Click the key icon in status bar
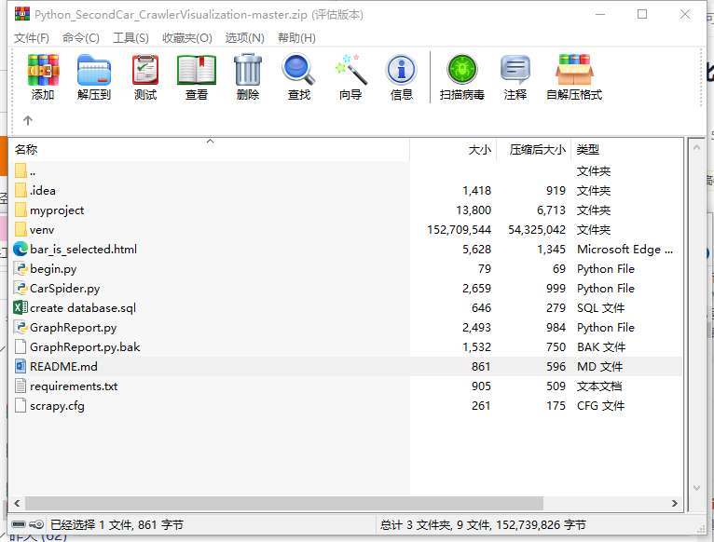Image resolution: width=714 pixels, height=542 pixels. [36, 524]
